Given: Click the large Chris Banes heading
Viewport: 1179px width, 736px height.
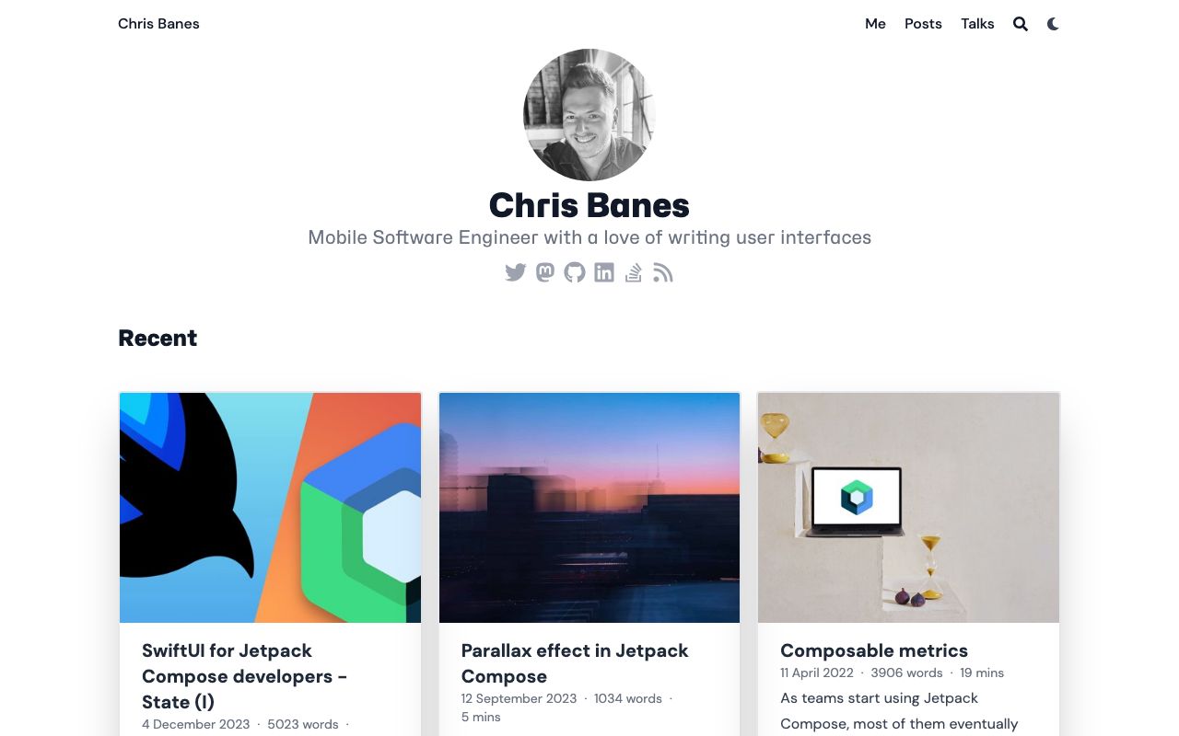Looking at the screenshot, I should click(589, 205).
